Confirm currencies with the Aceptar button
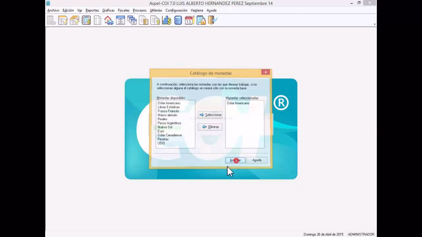This screenshot has width=422, height=237. [x=235, y=160]
